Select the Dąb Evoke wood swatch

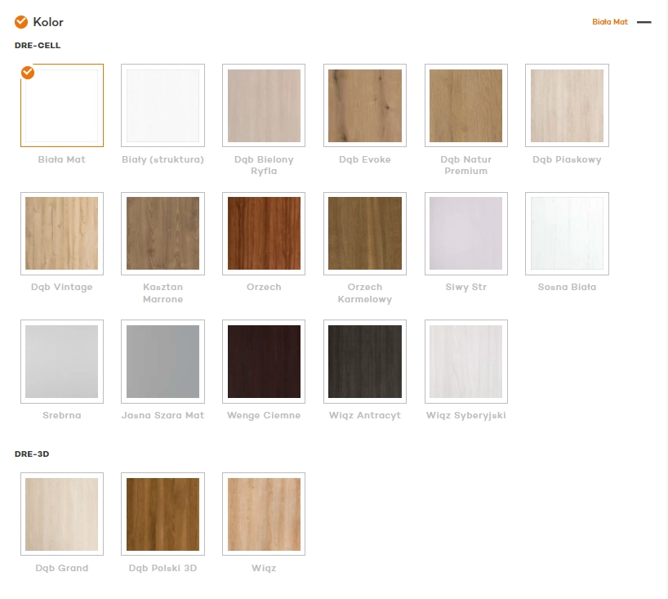tap(365, 105)
